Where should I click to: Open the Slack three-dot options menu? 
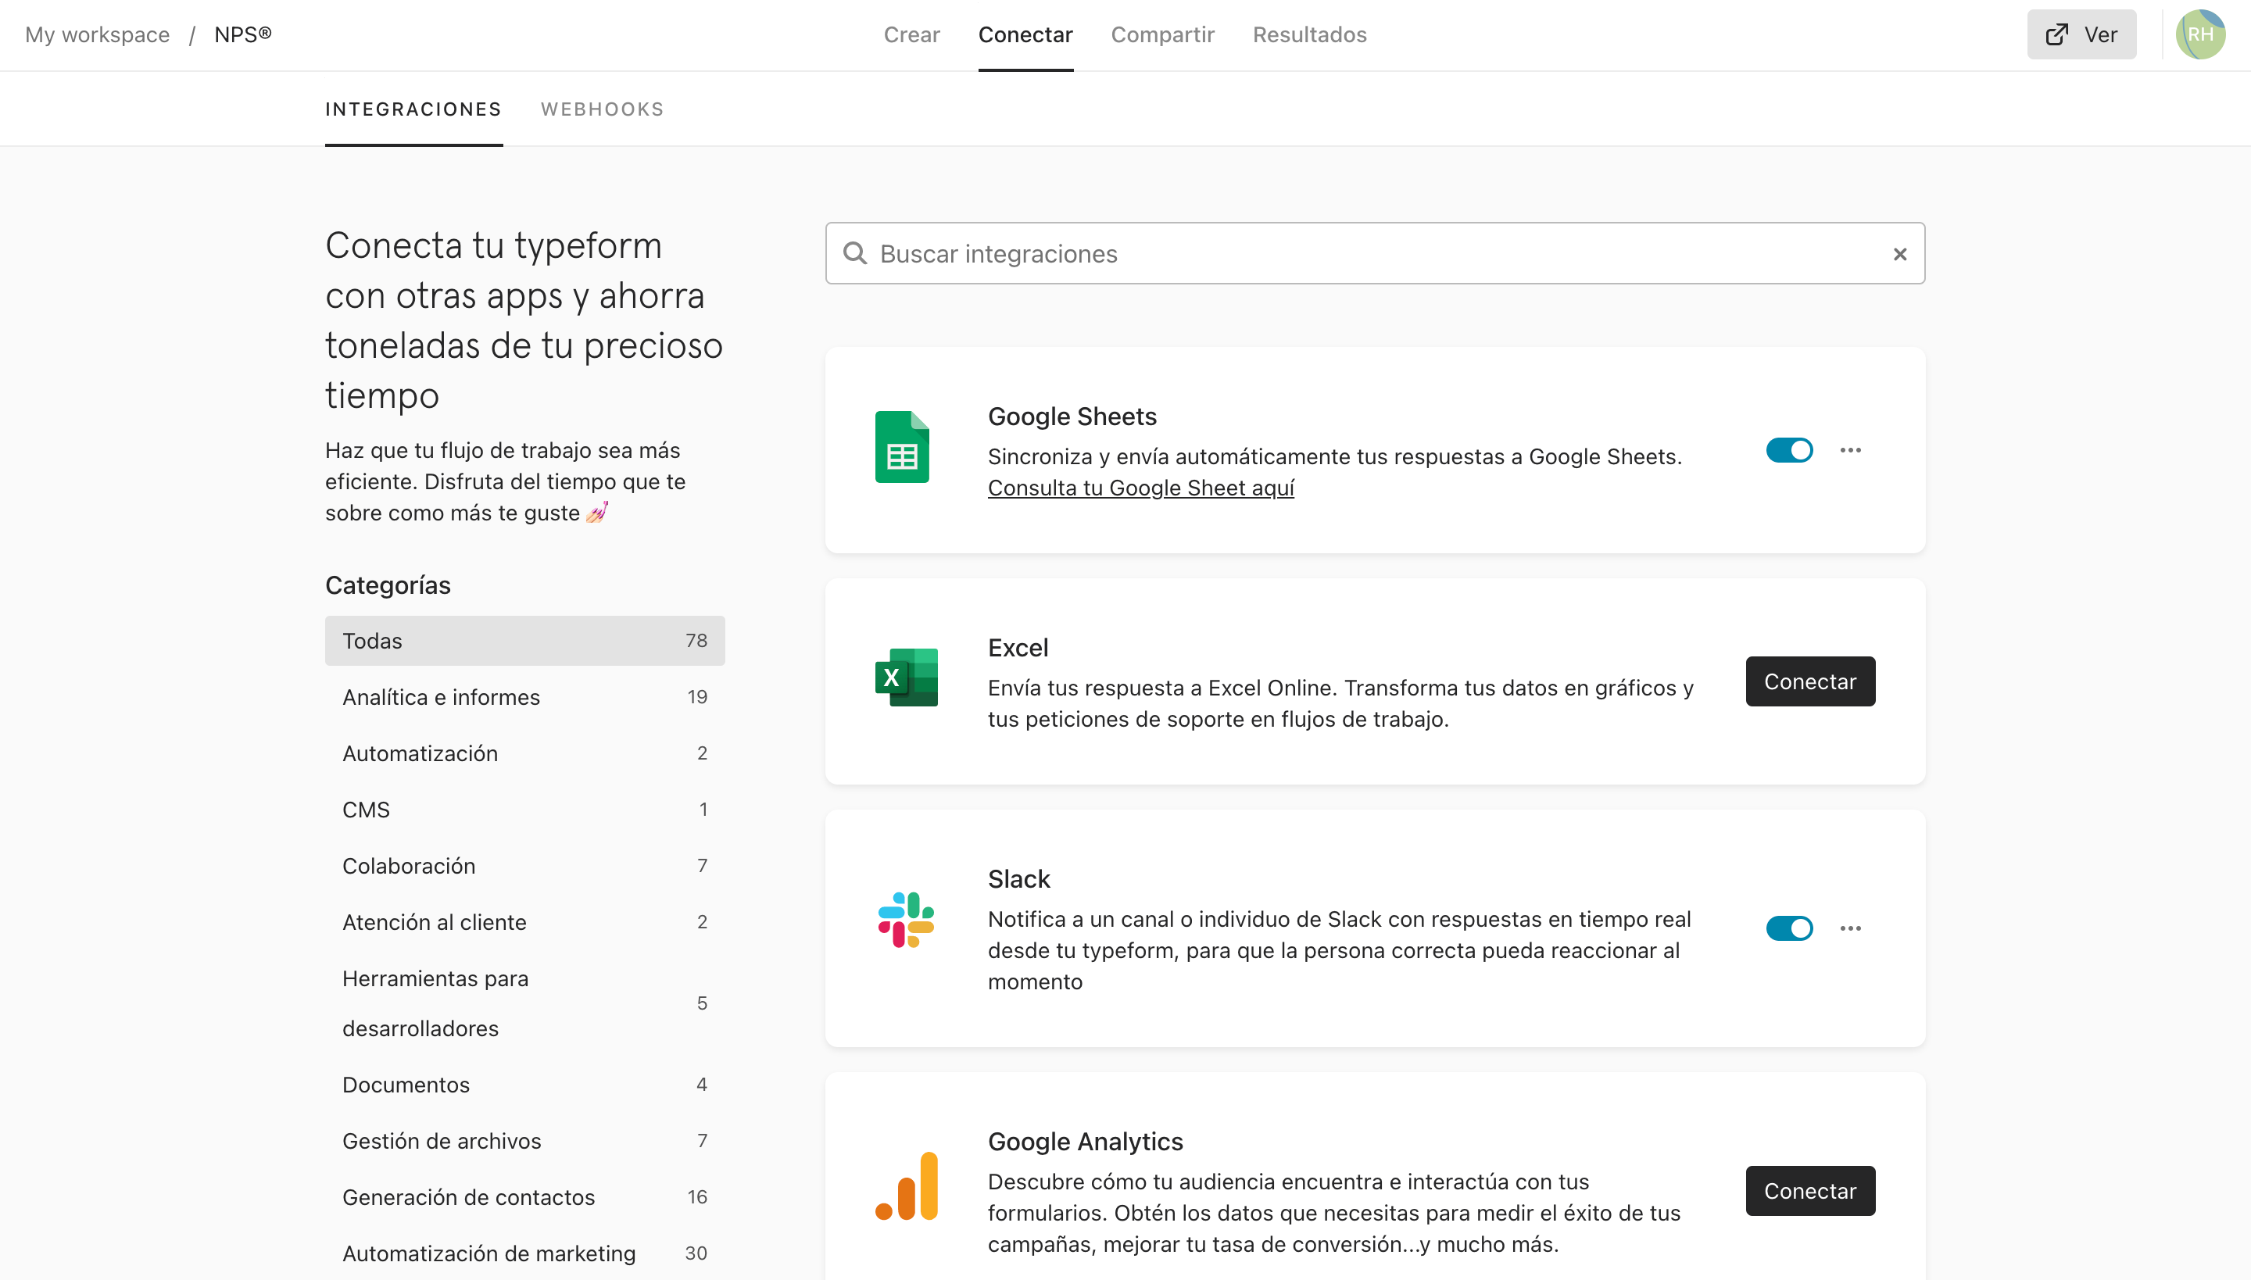(1850, 928)
